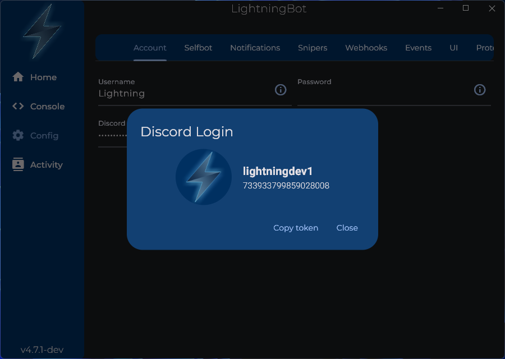Screen dimensions: 505x359
Task: Click the LightningBot logo in the sidebar
Action: coord(42,32)
